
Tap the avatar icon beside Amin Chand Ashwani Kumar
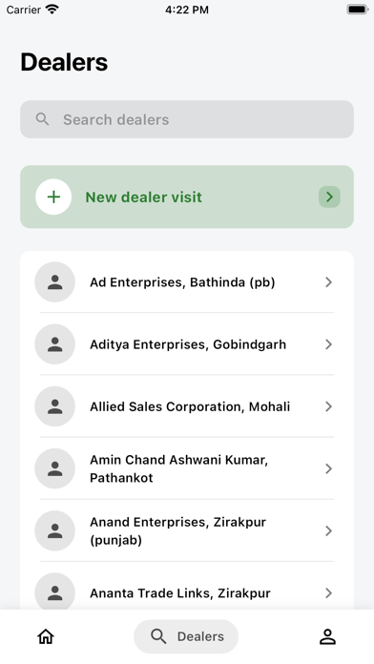tap(54, 468)
